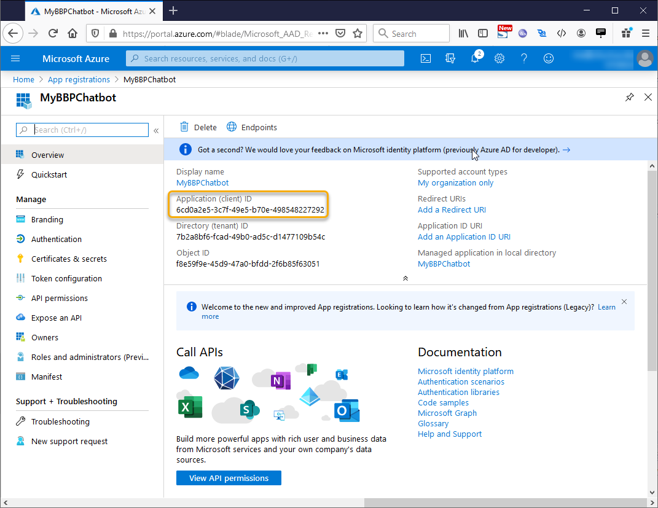658x508 pixels.
Task: Collapse the essentials section chevron
Action: (x=405, y=278)
